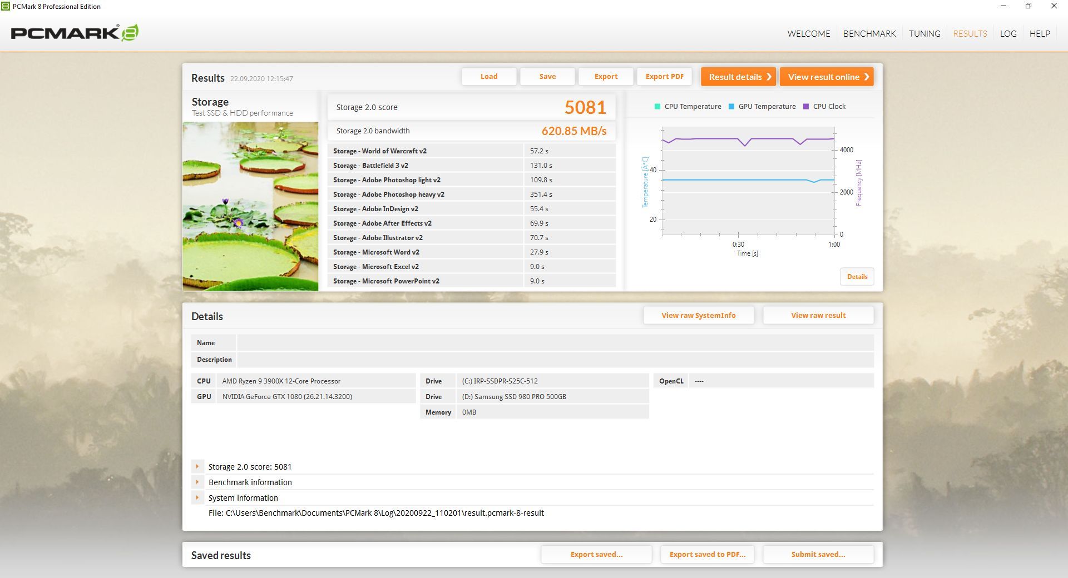The height and width of the screenshot is (578, 1068).
Task: Restore down the PCMark 8 window
Action: click(1029, 6)
